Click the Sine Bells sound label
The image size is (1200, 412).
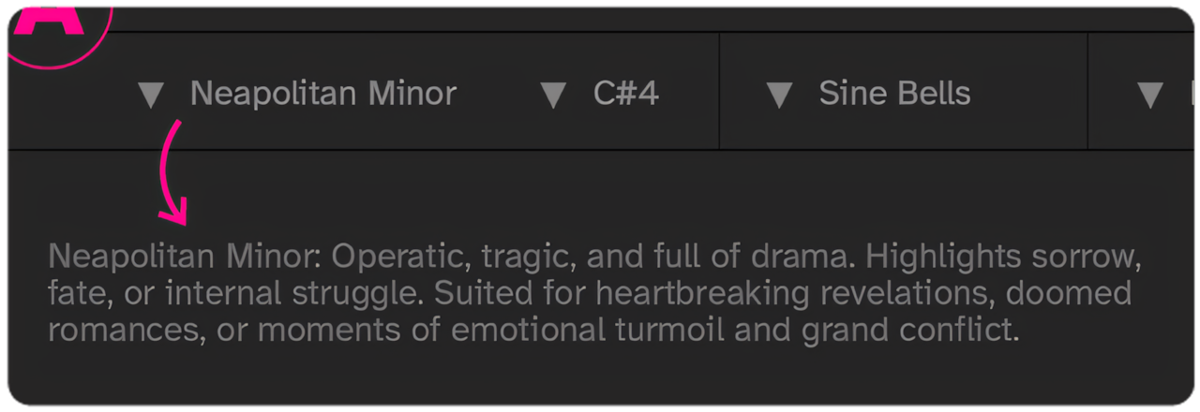[x=894, y=94]
